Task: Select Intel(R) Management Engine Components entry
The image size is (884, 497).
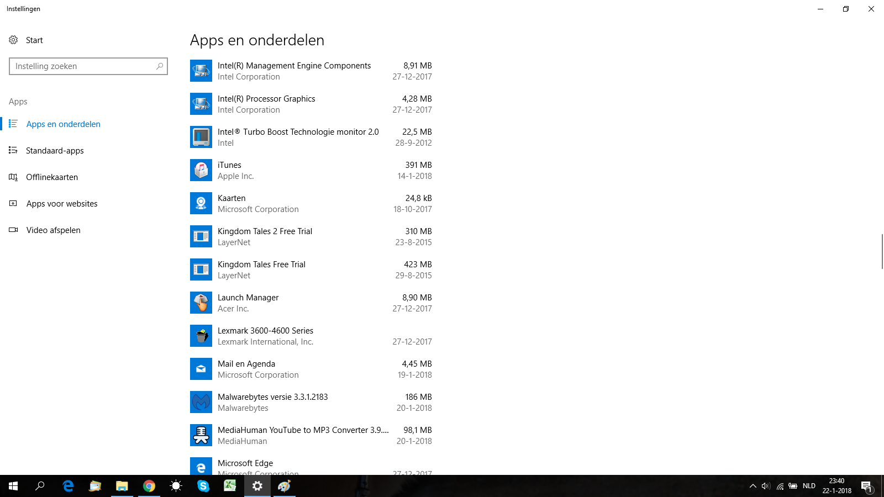Action: click(x=294, y=65)
